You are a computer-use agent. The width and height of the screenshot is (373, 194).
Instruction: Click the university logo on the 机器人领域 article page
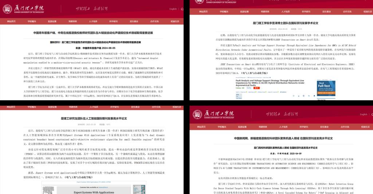[213, 114]
